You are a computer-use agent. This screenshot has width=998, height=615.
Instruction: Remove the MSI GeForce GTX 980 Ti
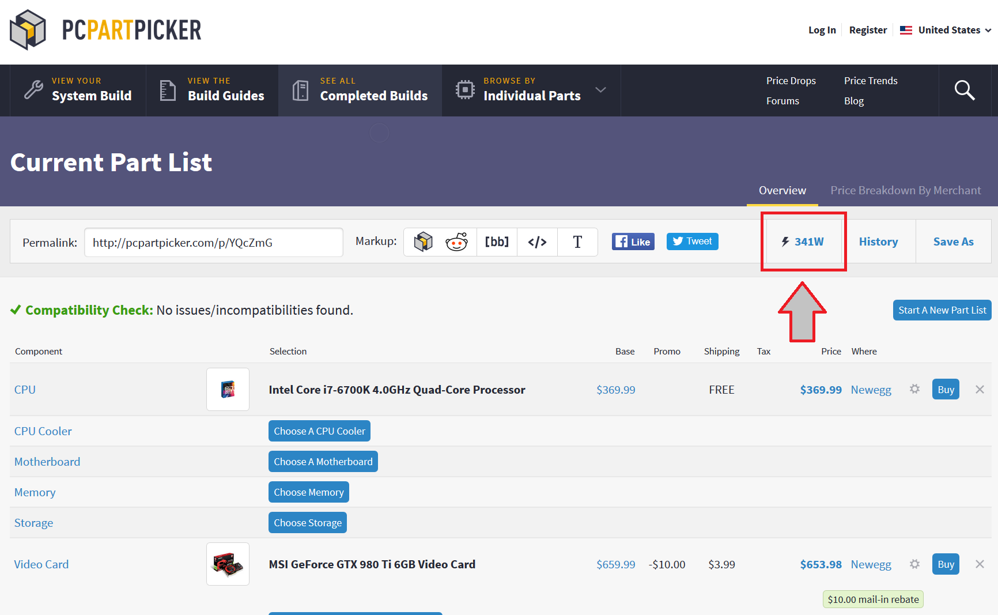[x=980, y=564]
